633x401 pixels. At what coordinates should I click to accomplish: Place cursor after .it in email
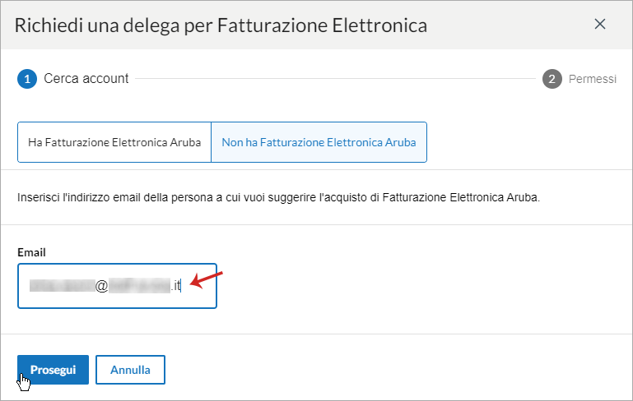[181, 286]
